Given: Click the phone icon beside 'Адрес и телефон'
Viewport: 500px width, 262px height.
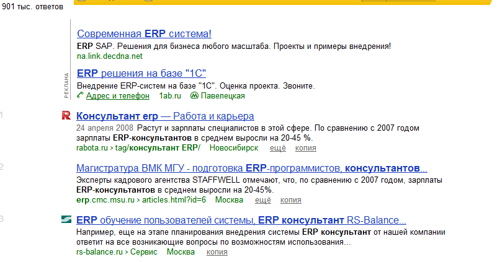Looking at the screenshot, I should 80,95.
